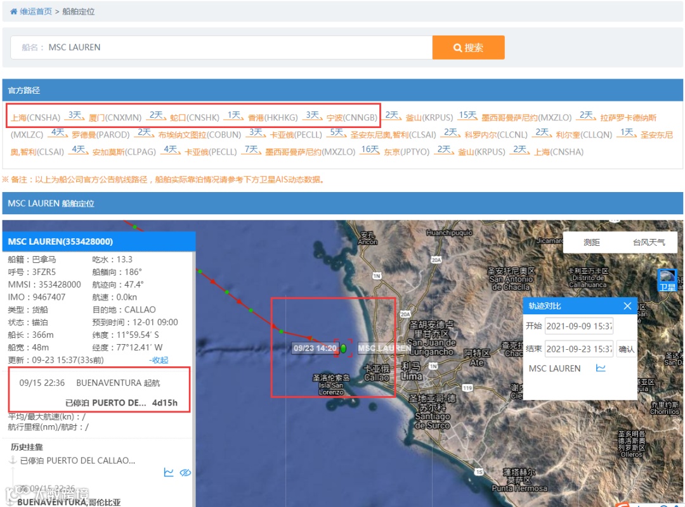Toggle track visibility eye icon in 历史挂靠
685x507 pixels.
tap(185, 473)
